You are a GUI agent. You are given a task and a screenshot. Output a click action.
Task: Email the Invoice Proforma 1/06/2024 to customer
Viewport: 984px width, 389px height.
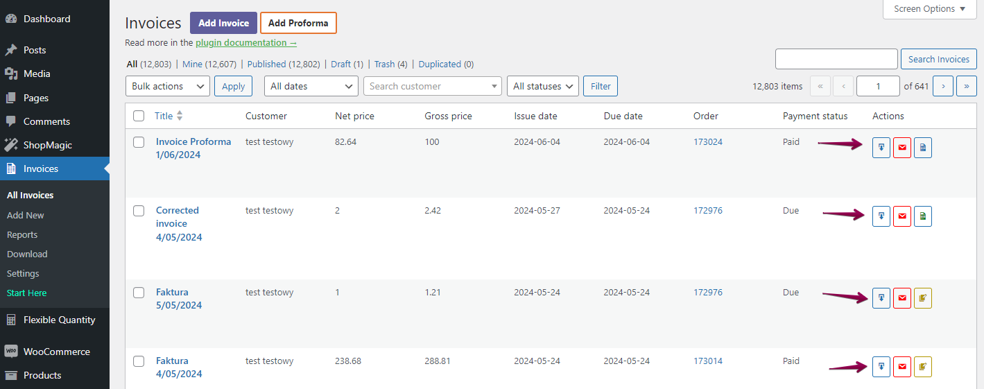[x=901, y=148]
